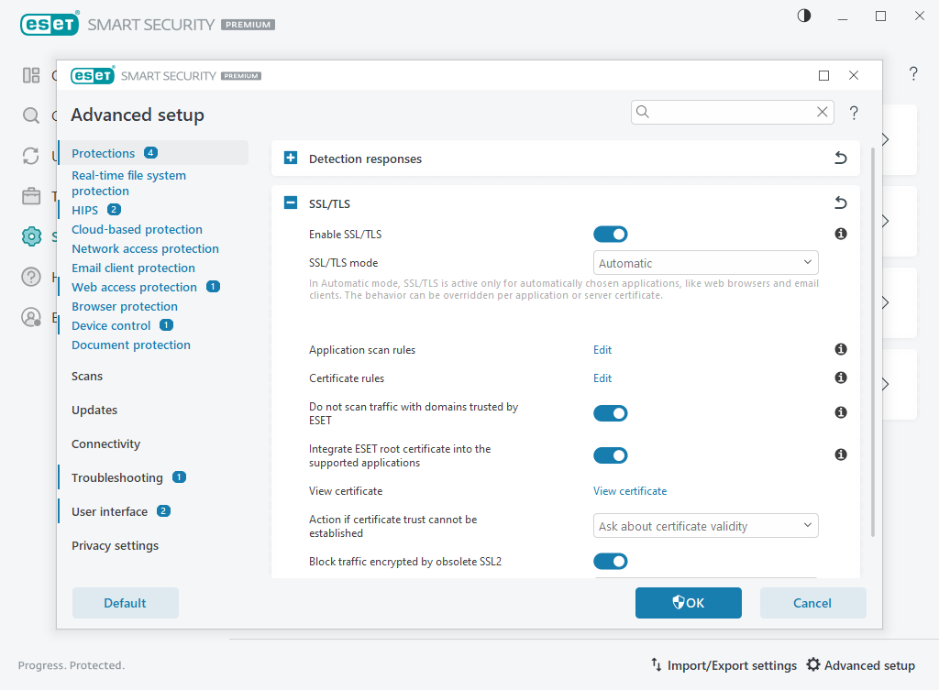
Task: Toggle the dark mode contrast icon
Action: 803,16
